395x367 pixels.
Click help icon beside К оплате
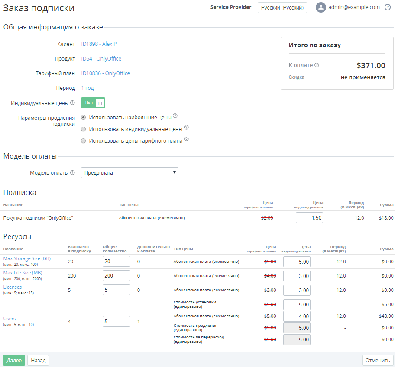click(x=317, y=65)
